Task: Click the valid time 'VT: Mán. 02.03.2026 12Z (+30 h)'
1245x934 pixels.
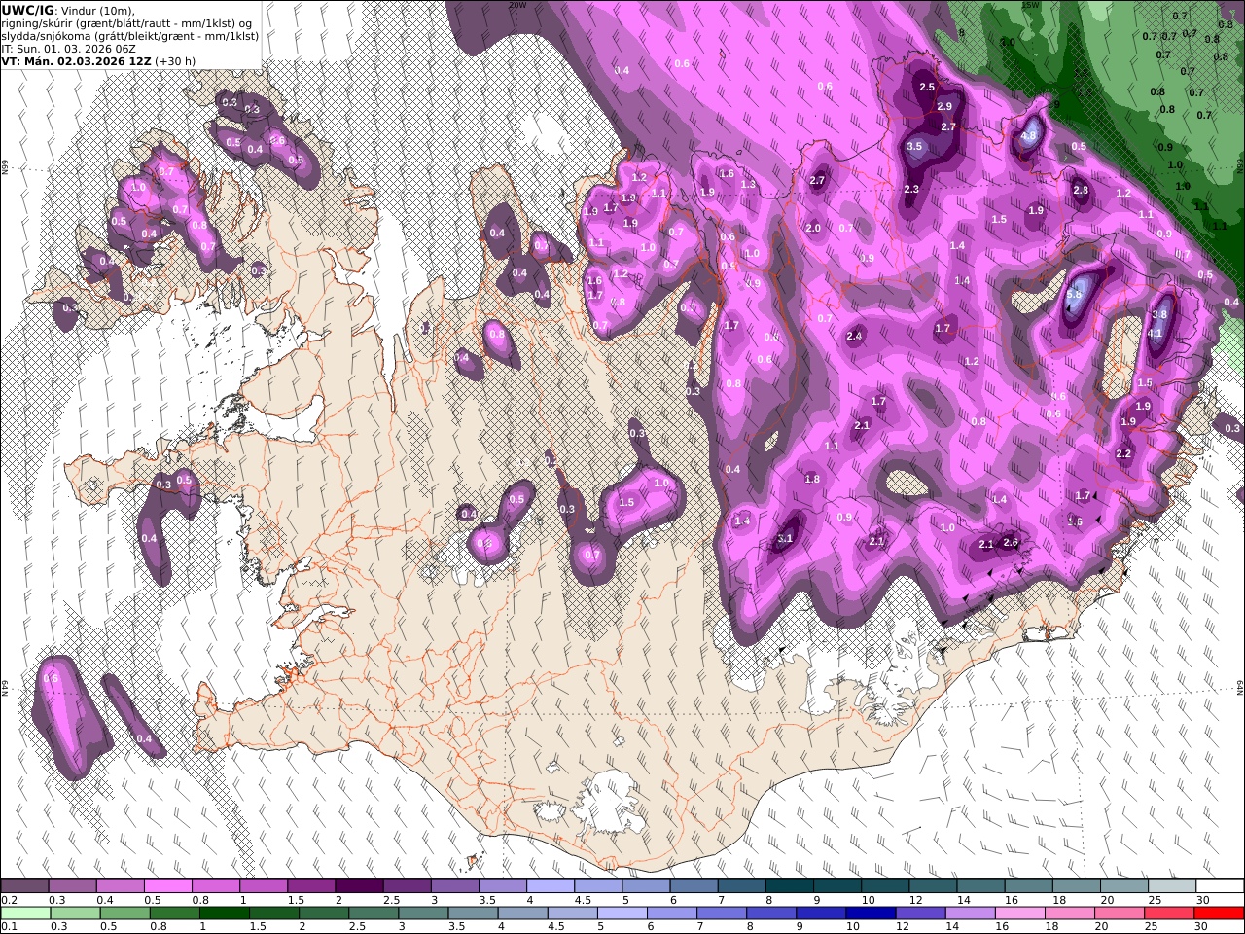Action: (x=98, y=60)
